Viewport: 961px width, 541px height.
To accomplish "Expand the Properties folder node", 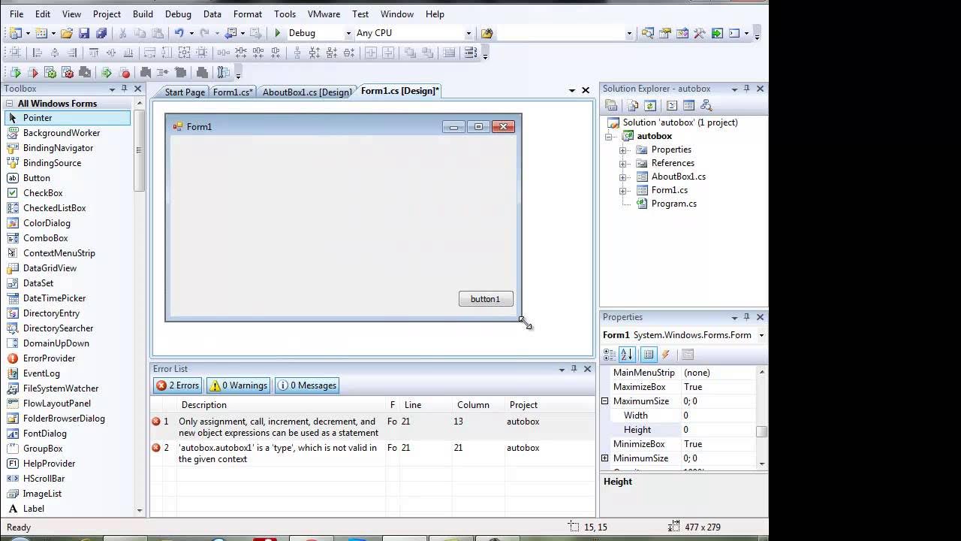I will (622, 150).
